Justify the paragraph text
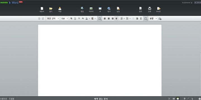This screenshot has width=201, height=100. click(x=116, y=19)
